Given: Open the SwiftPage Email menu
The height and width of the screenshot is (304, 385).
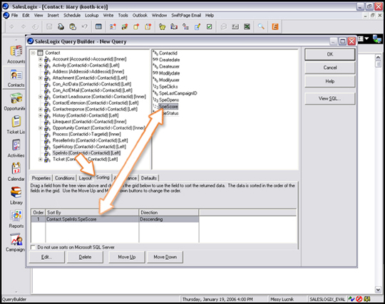Looking at the screenshot, I should tap(186, 15).
